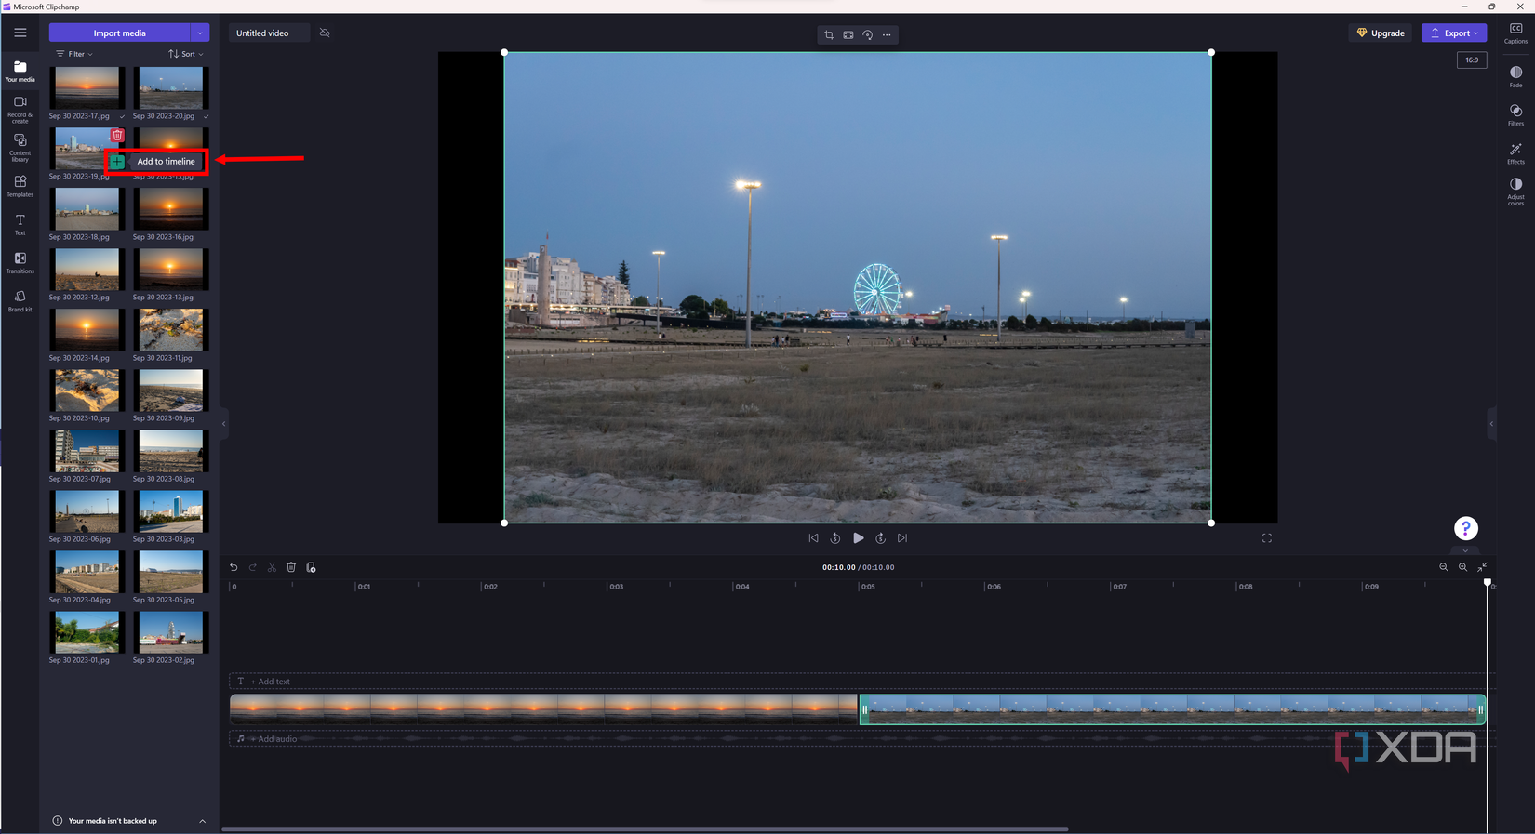This screenshot has height=834, width=1535.
Task: Select the Crop tool above preview
Action: pyautogui.click(x=829, y=34)
